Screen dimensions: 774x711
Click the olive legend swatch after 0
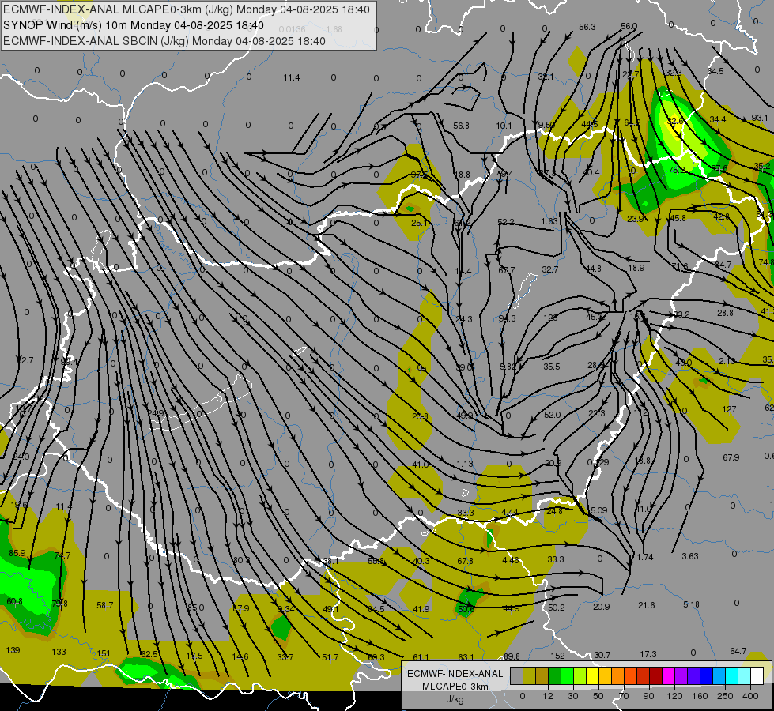click(529, 675)
